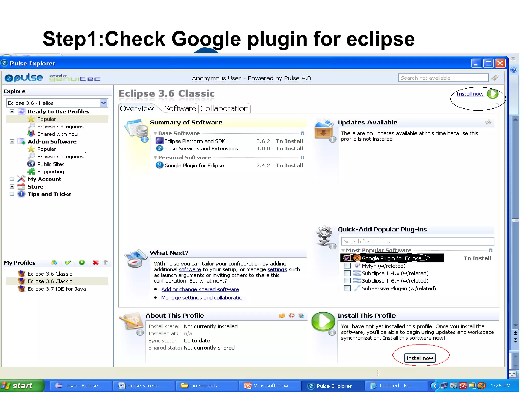Open Downloads from the taskbar
The height and width of the screenshot is (393, 524).
[206, 386]
